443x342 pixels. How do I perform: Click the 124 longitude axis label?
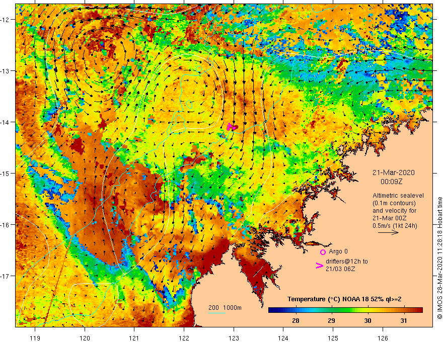(283, 338)
